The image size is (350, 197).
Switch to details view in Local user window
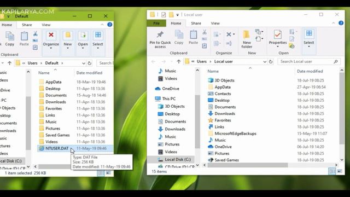tap(332, 171)
